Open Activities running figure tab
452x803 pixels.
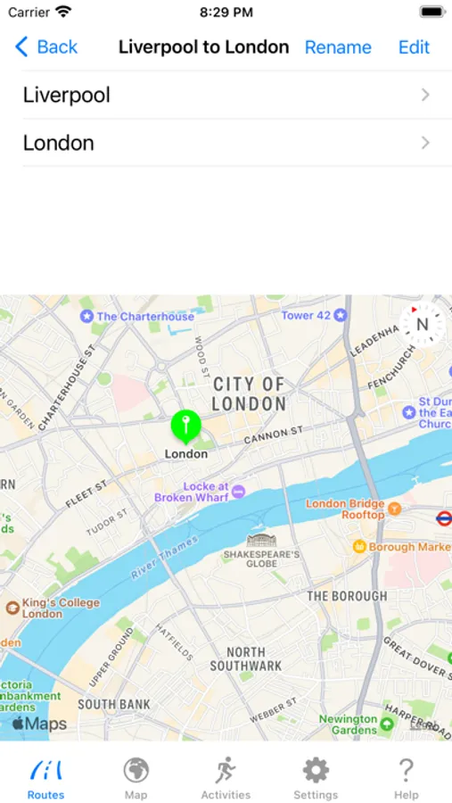[226, 778]
